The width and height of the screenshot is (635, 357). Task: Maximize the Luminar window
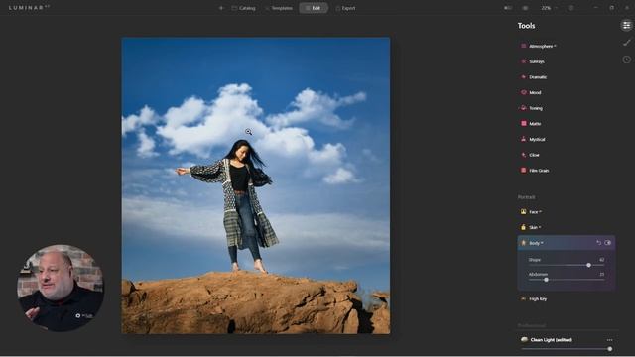tap(611, 8)
